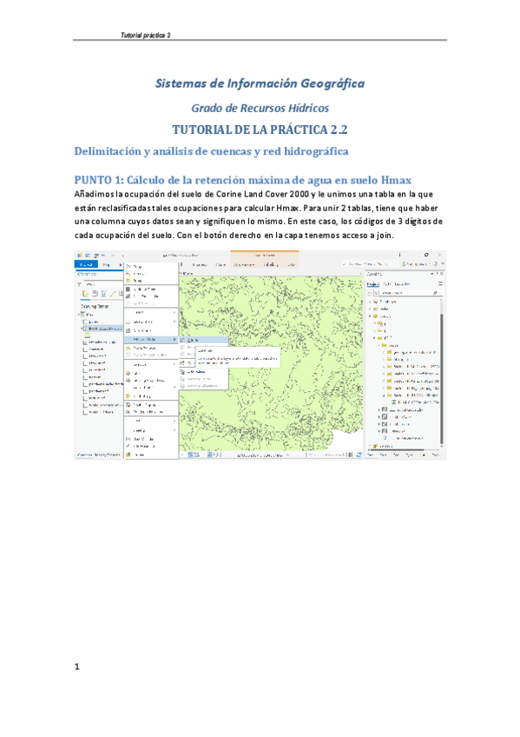Expand the Locators node in Catalog tree
The image size is (520, 737).
370,446
